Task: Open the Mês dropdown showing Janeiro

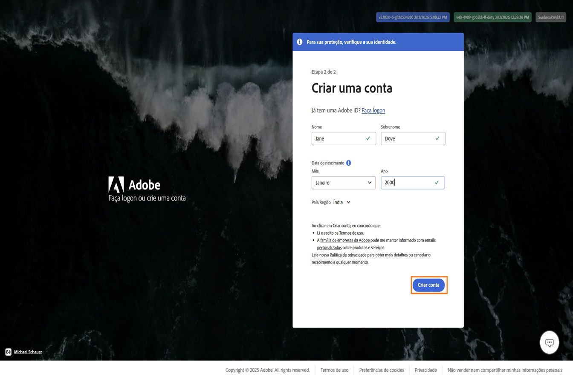Action: click(344, 182)
